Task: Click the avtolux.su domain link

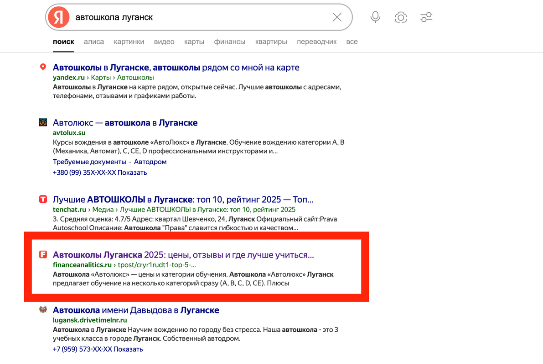Action: [69, 133]
